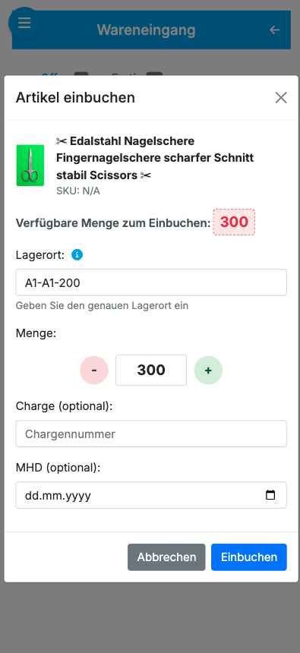
Task: Click the 'MHD (optional):' label
Action: pos(58,468)
